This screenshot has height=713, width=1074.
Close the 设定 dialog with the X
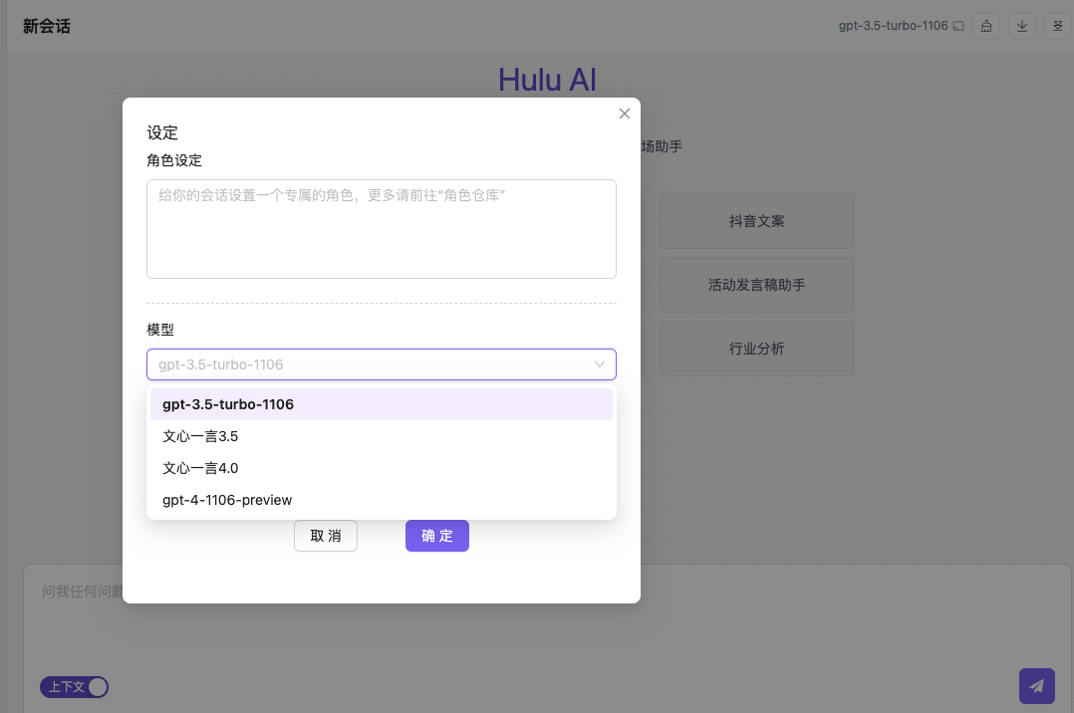(624, 114)
